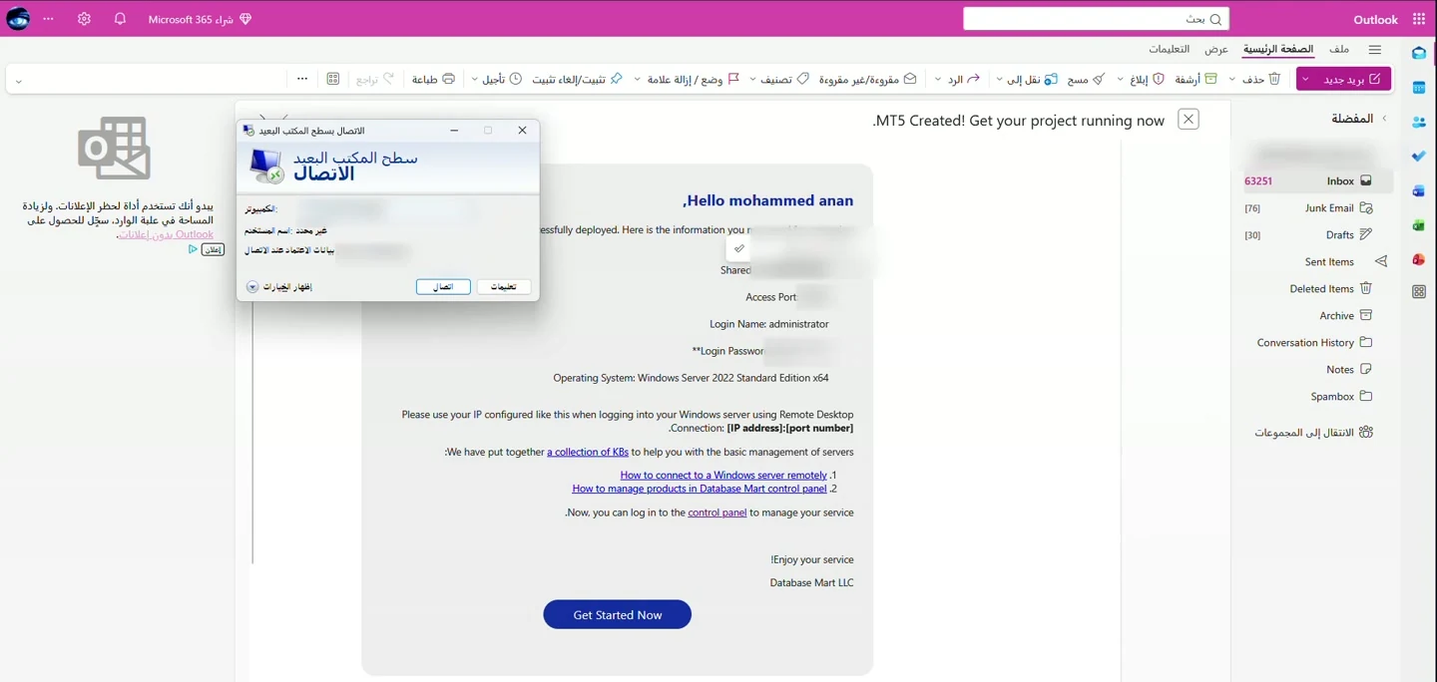Report the message using إبلاغ
Image resolution: width=1437 pixels, height=682 pixels.
(1148, 79)
